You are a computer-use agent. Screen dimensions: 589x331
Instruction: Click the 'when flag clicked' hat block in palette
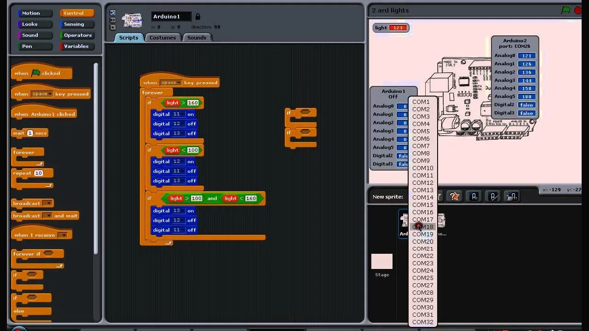(41, 72)
